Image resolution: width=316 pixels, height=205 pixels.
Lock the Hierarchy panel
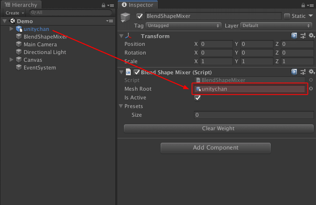pyautogui.click(x=103, y=5)
